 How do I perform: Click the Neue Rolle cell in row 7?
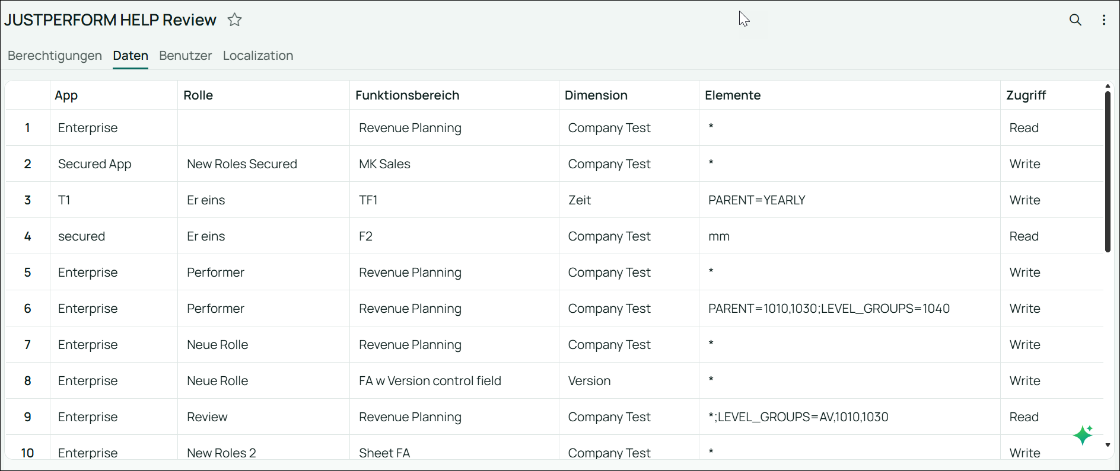263,345
